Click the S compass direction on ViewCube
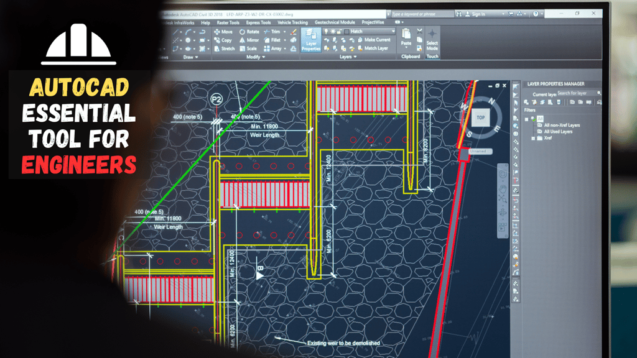Image resolution: width=637 pixels, height=358 pixels. tap(469, 134)
